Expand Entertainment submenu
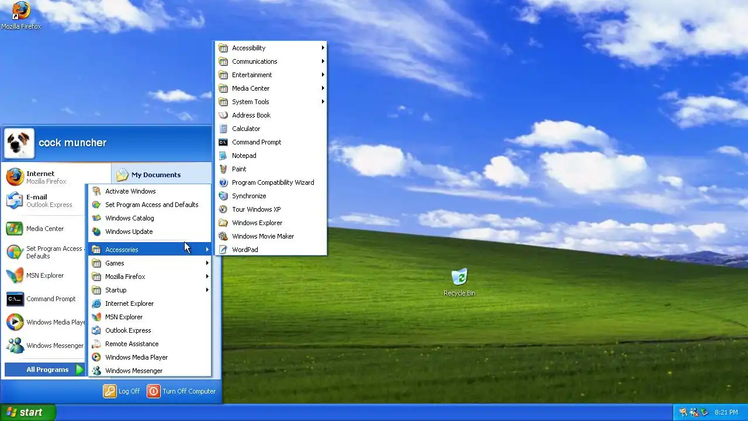The height and width of the screenshot is (421, 748). (x=271, y=75)
